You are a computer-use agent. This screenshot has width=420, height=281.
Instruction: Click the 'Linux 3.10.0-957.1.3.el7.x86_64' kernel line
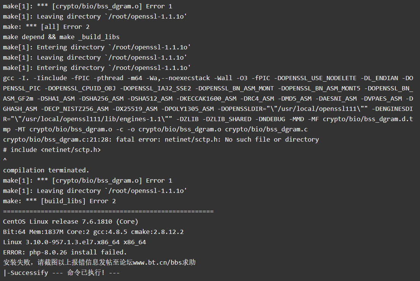pos(74,242)
